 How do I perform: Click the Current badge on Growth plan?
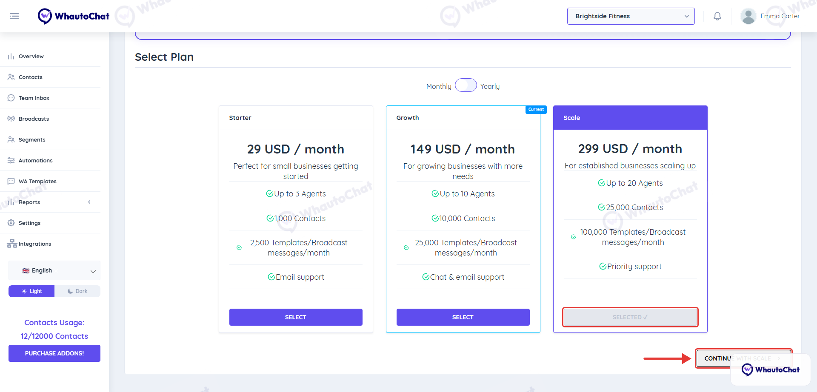tap(536, 110)
